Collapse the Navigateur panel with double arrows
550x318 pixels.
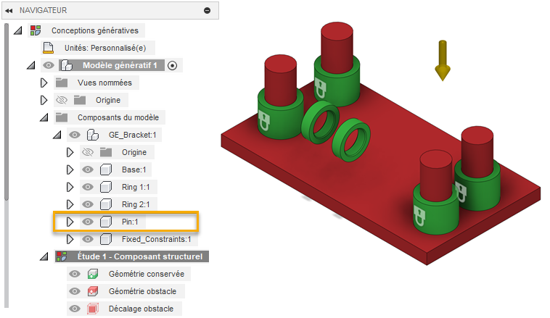coord(9,11)
